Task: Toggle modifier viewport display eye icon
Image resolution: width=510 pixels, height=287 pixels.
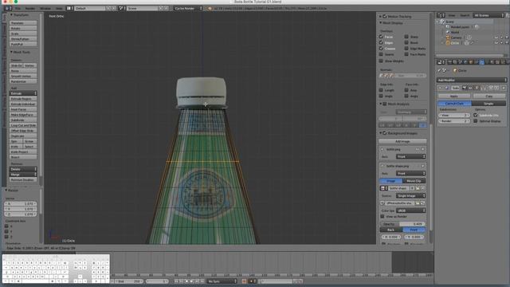Action: point(470,88)
